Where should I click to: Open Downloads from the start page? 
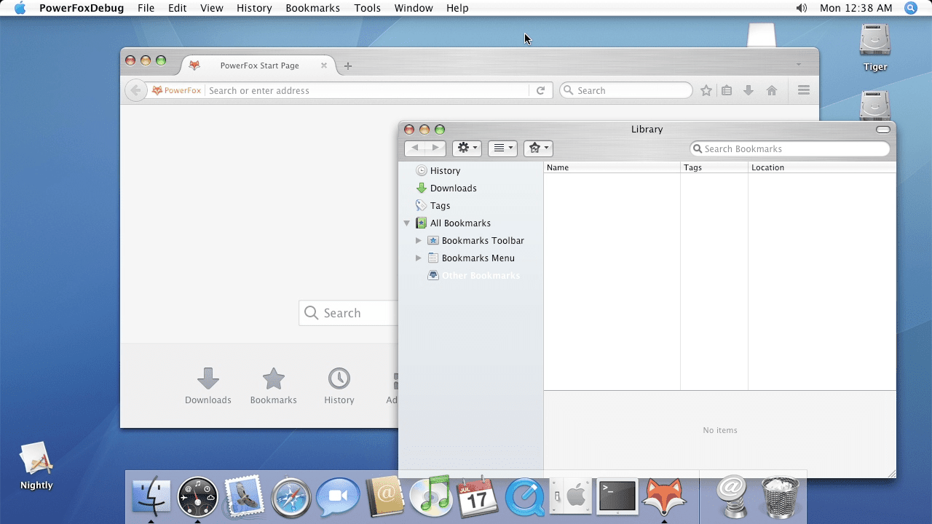click(208, 386)
